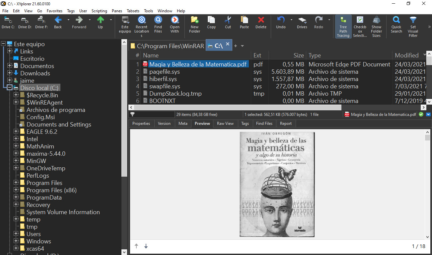Viewport: 432px width, 255px height.
Task: Open the Redo dropdown arrow
Action: 329,20
